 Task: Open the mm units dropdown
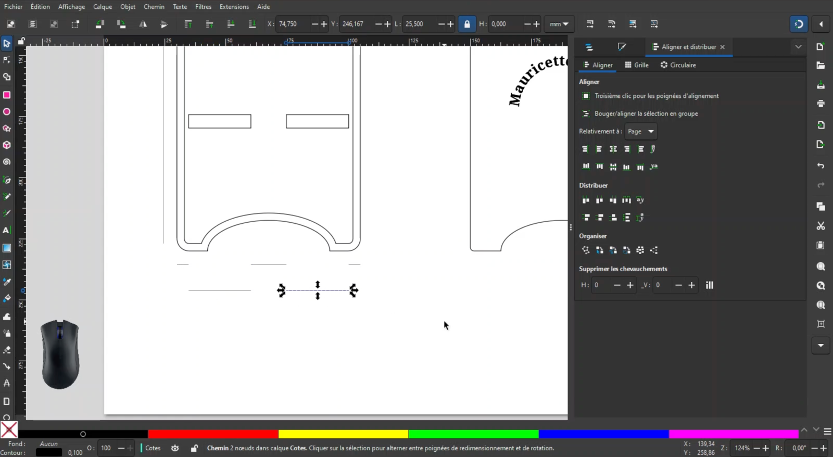(x=559, y=24)
